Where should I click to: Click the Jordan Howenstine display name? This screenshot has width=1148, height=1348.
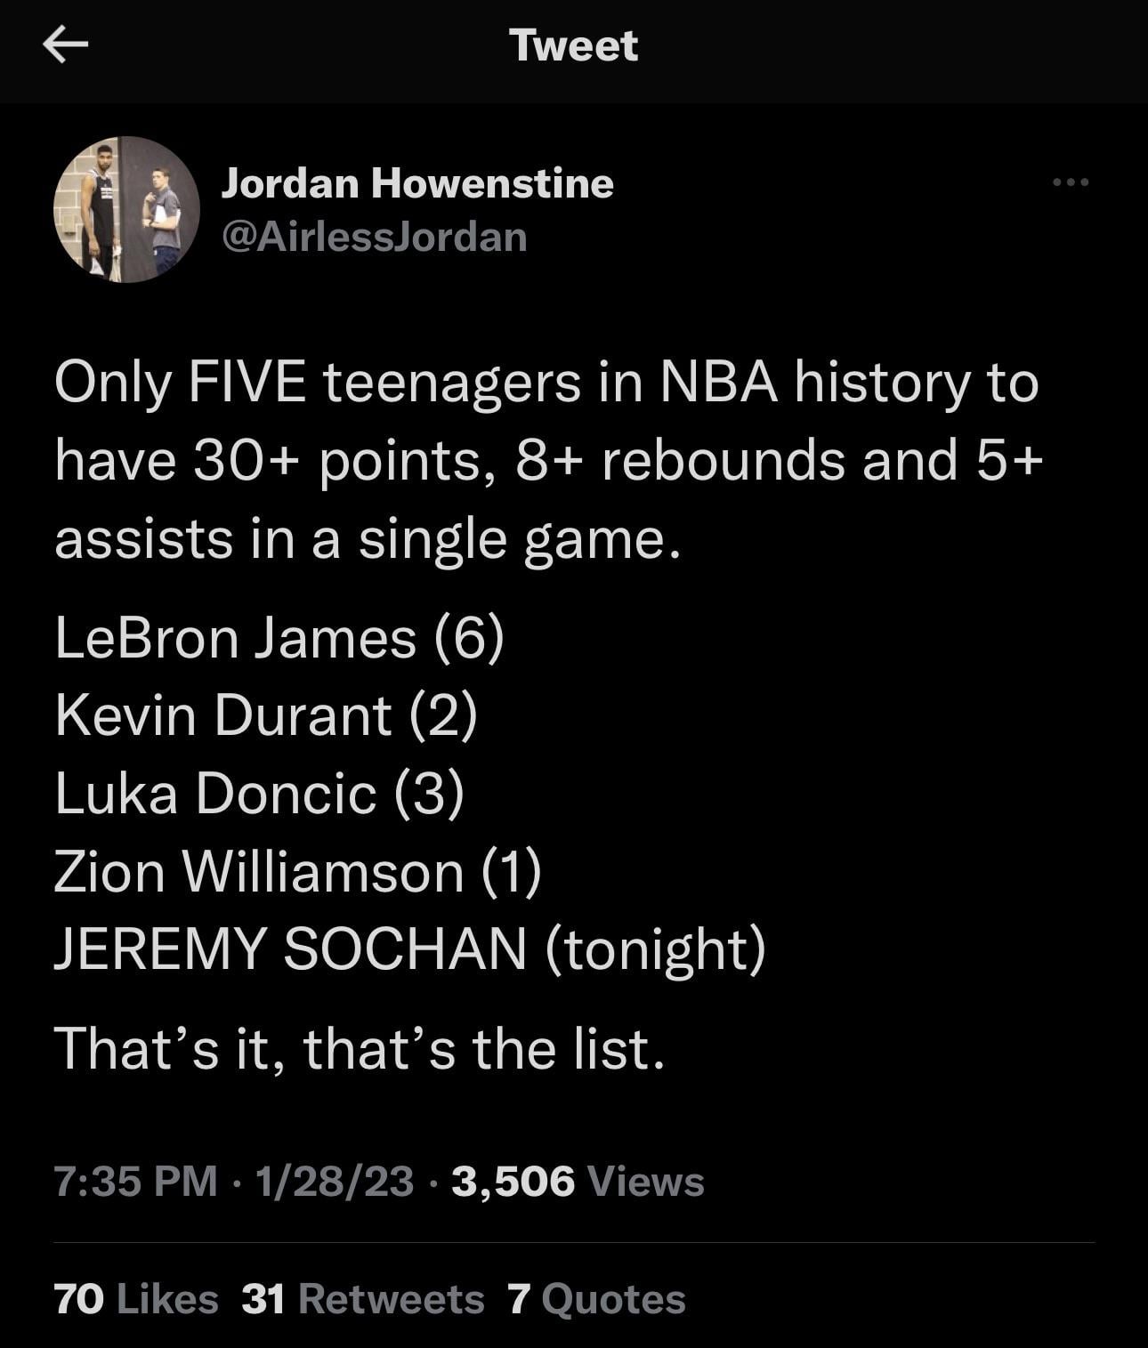pos(416,183)
